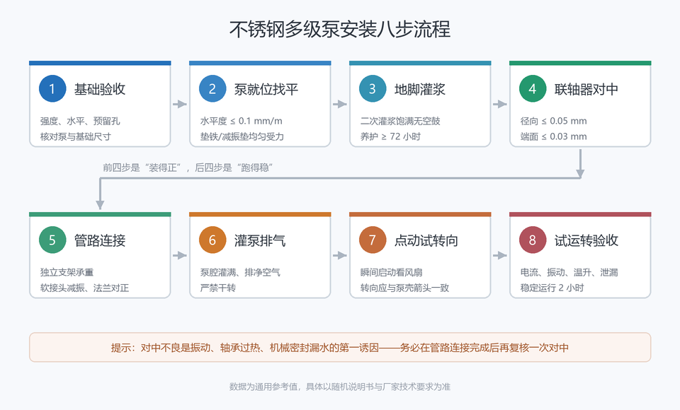Click the line 电流、振动、温升、泄漏
Viewport: 680px width, 410px height.
pos(569,272)
